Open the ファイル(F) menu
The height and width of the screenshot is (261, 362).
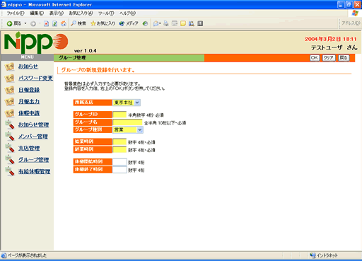[x=16, y=13]
